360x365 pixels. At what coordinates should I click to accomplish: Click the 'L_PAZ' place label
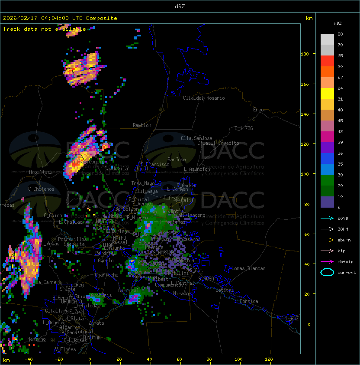292,319
